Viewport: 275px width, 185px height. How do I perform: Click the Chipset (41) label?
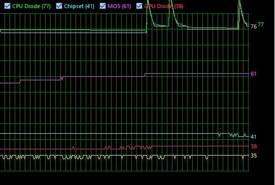(79, 6)
